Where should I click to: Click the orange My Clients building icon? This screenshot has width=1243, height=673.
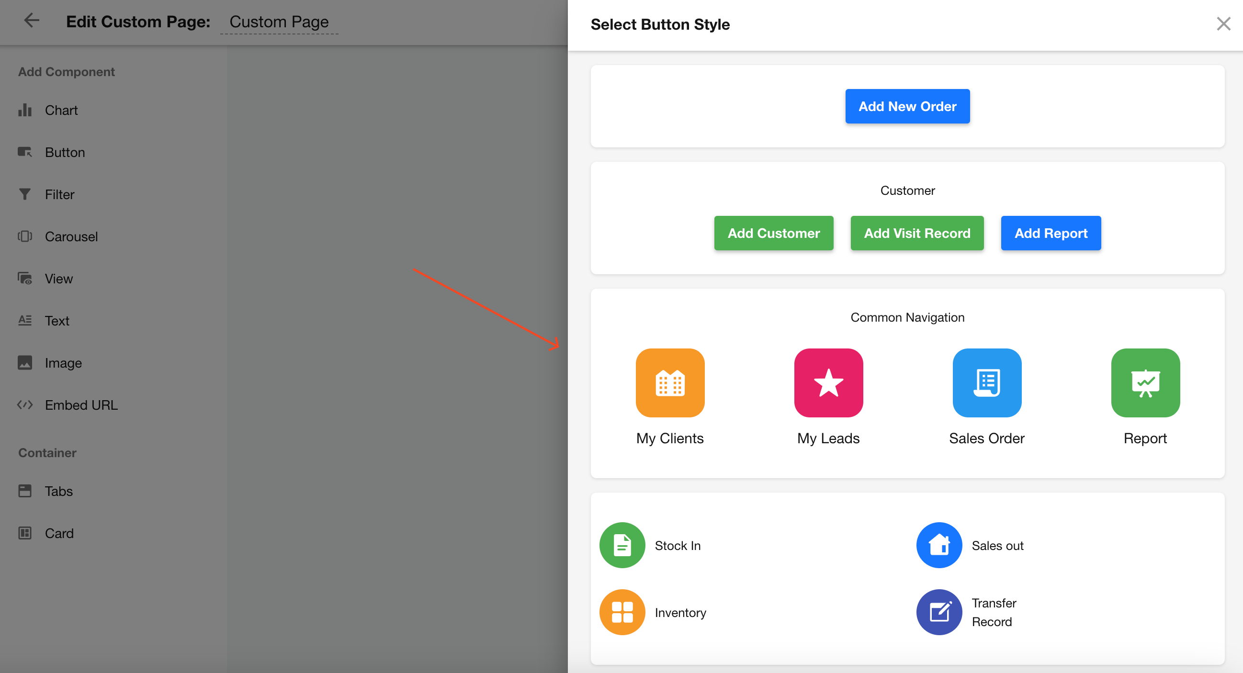(670, 382)
